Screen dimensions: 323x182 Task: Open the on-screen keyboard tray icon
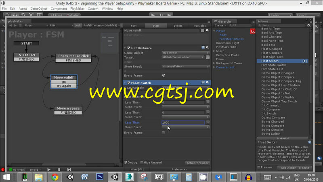coord(267,177)
